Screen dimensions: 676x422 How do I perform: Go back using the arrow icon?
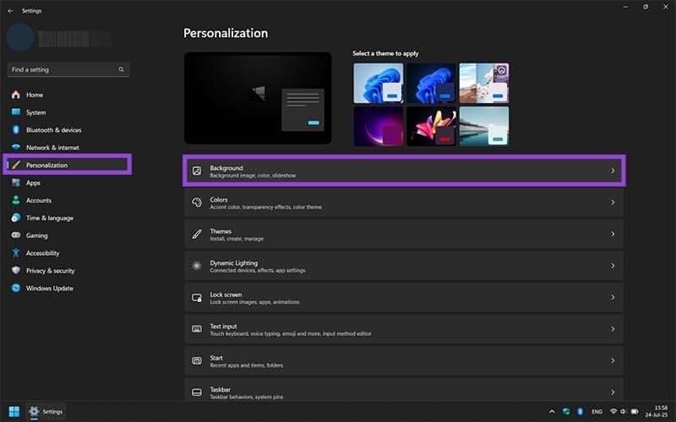point(11,11)
